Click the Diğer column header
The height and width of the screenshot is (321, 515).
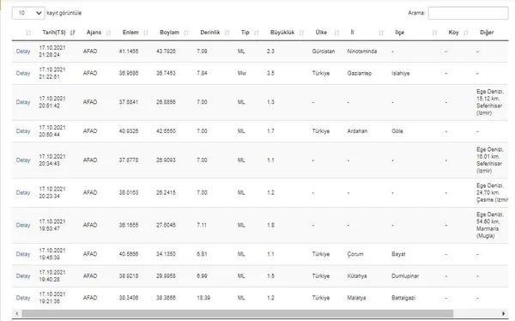tap(487, 33)
